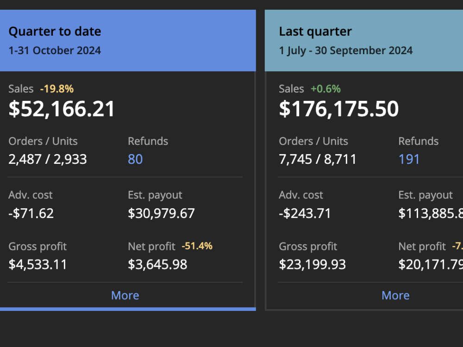Open More in Quarter to date card
Viewport: 463px width, 347px height.
tap(125, 295)
